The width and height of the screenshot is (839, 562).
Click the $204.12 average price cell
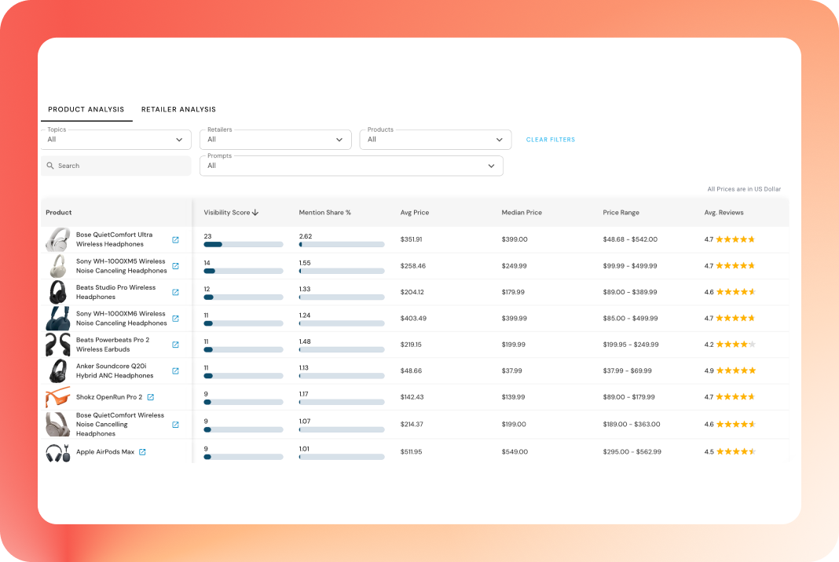point(412,292)
